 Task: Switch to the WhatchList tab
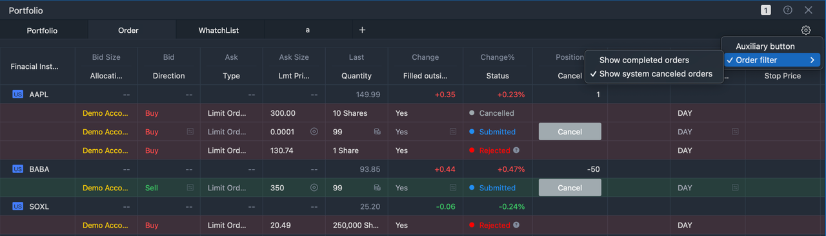[220, 30]
